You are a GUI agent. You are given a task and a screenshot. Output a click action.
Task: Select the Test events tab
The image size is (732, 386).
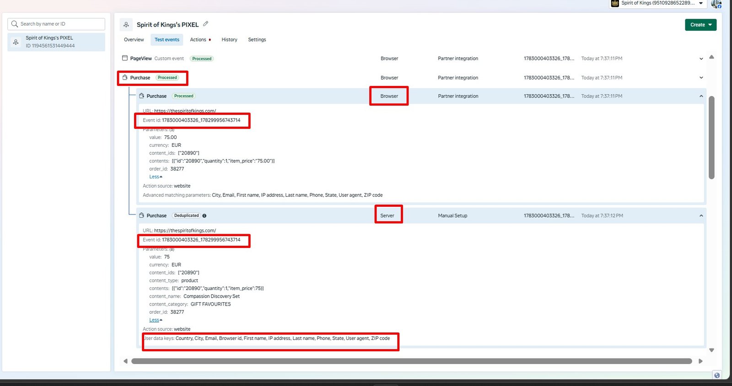(x=167, y=40)
